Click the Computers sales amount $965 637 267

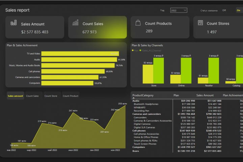[x=214, y=147]
